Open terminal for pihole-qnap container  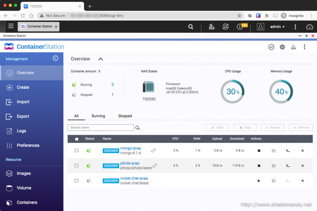288,166
